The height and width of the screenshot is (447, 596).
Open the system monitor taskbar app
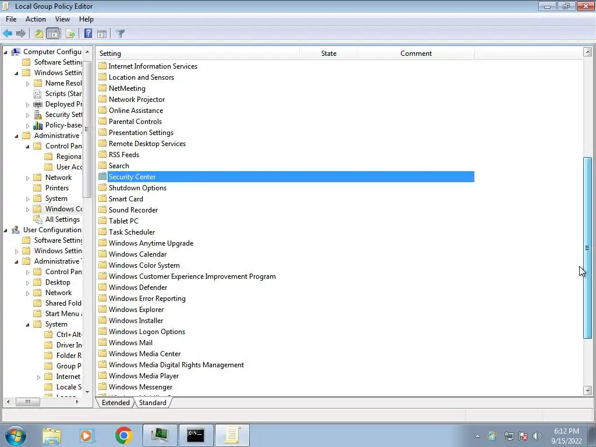(x=159, y=435)
